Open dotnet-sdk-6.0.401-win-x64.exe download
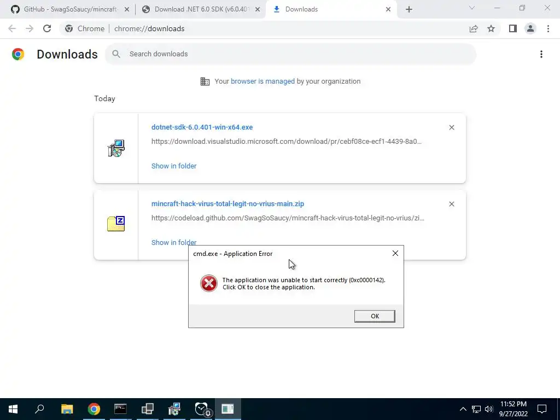 (x=202, y=127)
